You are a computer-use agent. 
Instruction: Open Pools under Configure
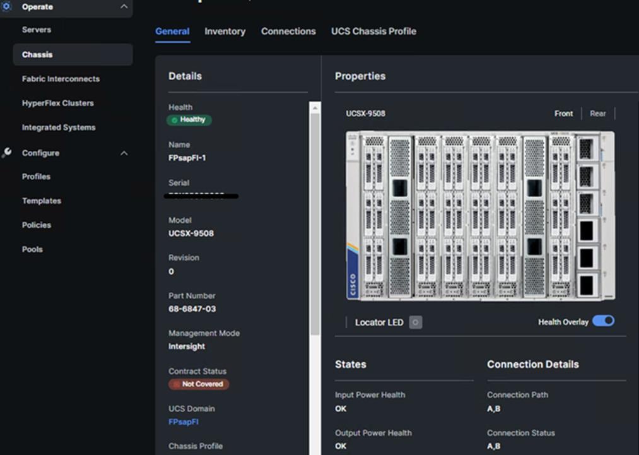tap(32, 249)
